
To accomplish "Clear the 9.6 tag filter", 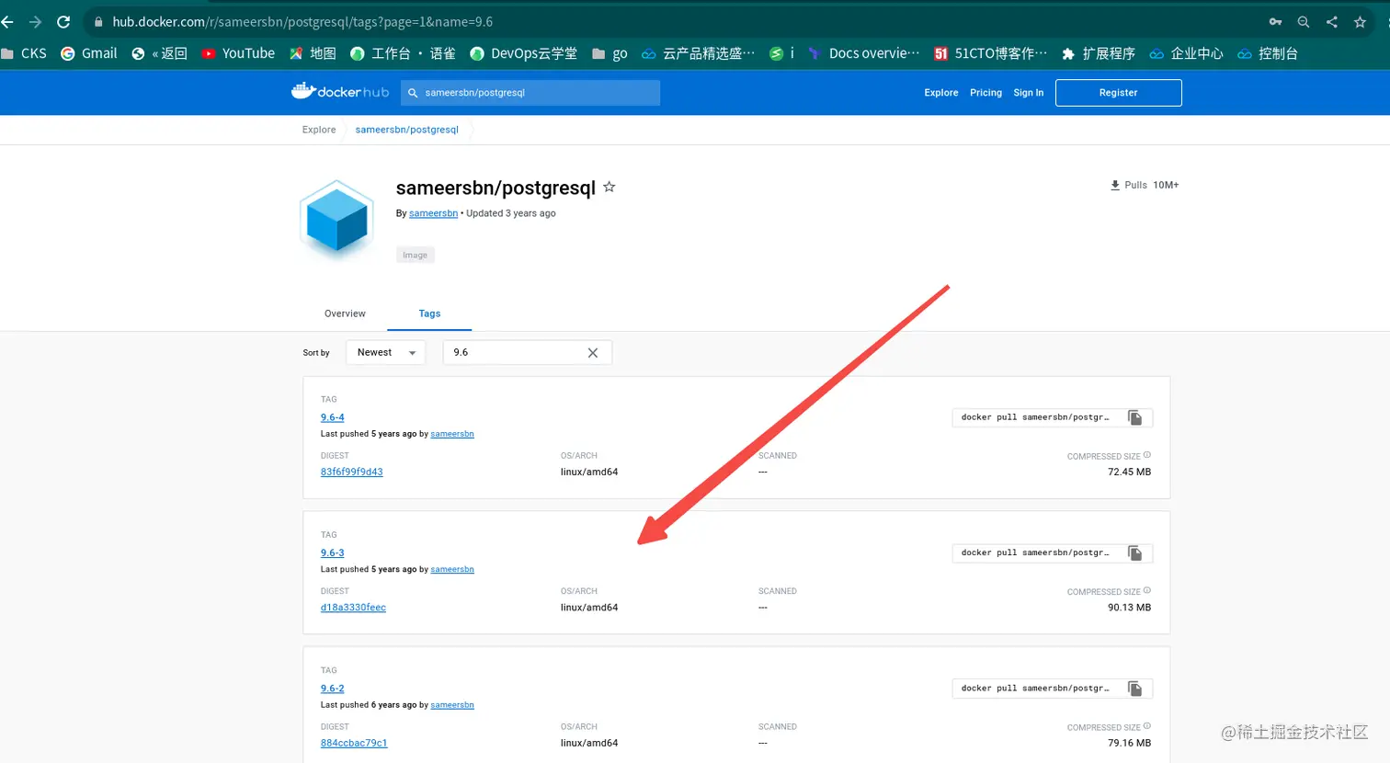I will (x=593, y=353).
